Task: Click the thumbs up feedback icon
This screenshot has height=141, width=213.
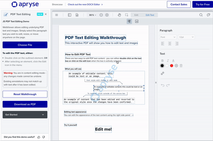Action: [x=39, y=137]
